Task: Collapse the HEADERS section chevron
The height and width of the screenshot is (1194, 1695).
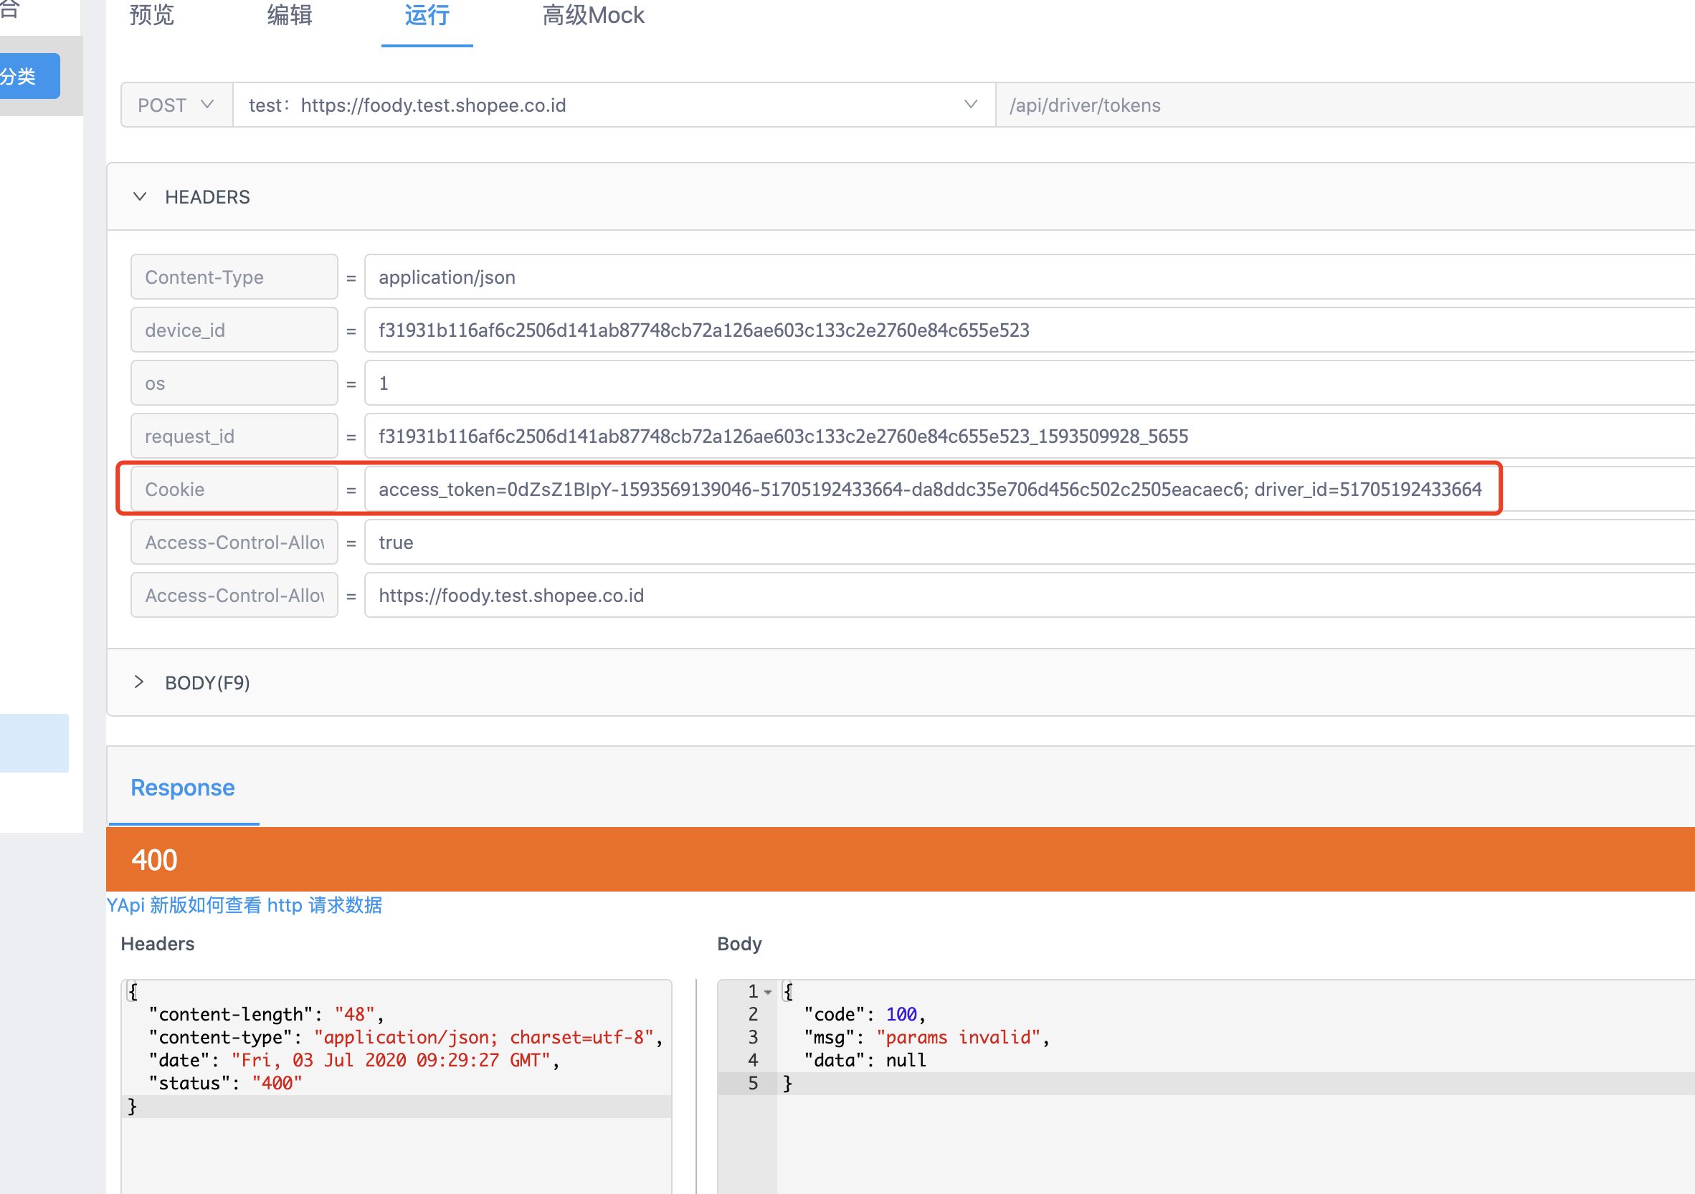Action: [x=139, y=197]
